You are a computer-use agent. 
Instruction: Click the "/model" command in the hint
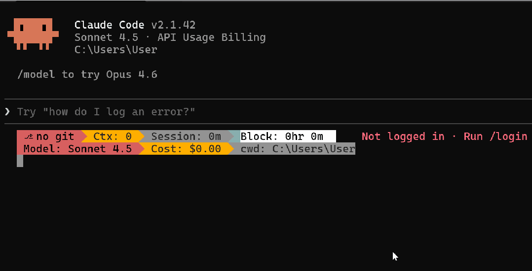(x=37, y=75)
